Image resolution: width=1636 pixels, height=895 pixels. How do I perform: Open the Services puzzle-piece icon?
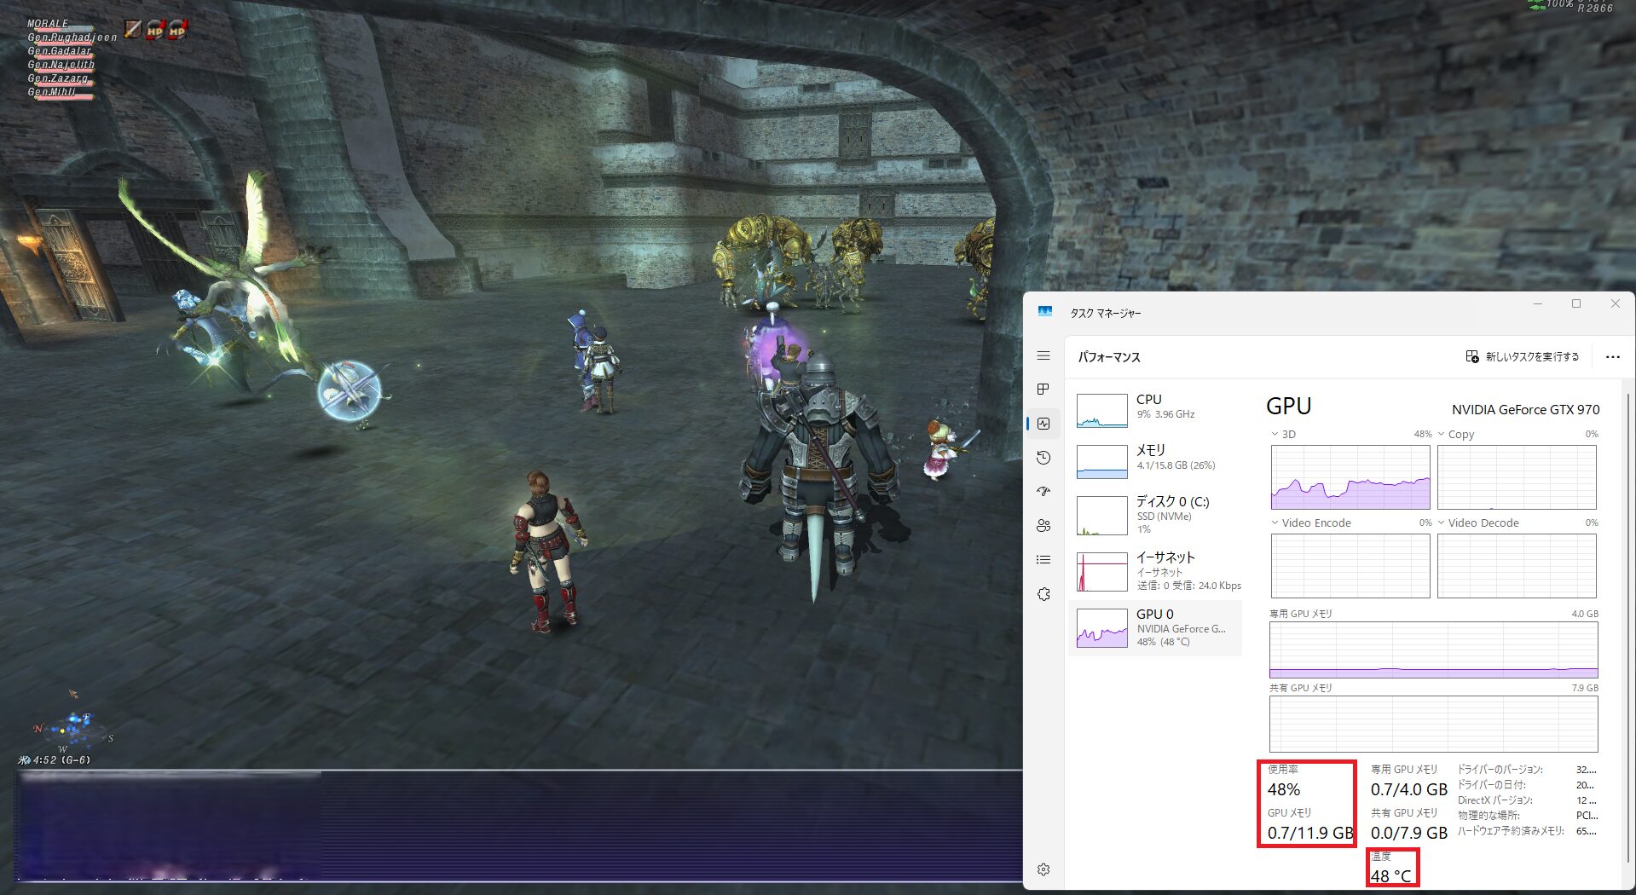click(x=1043, y=594)
